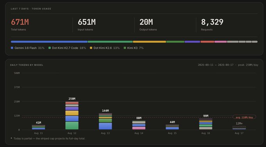
Task: Click the 144M bar value label
Action: click(x=105, y=111)
